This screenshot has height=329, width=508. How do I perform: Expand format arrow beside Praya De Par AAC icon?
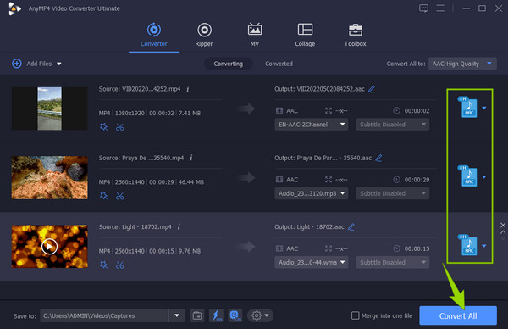tap(484, 177)
